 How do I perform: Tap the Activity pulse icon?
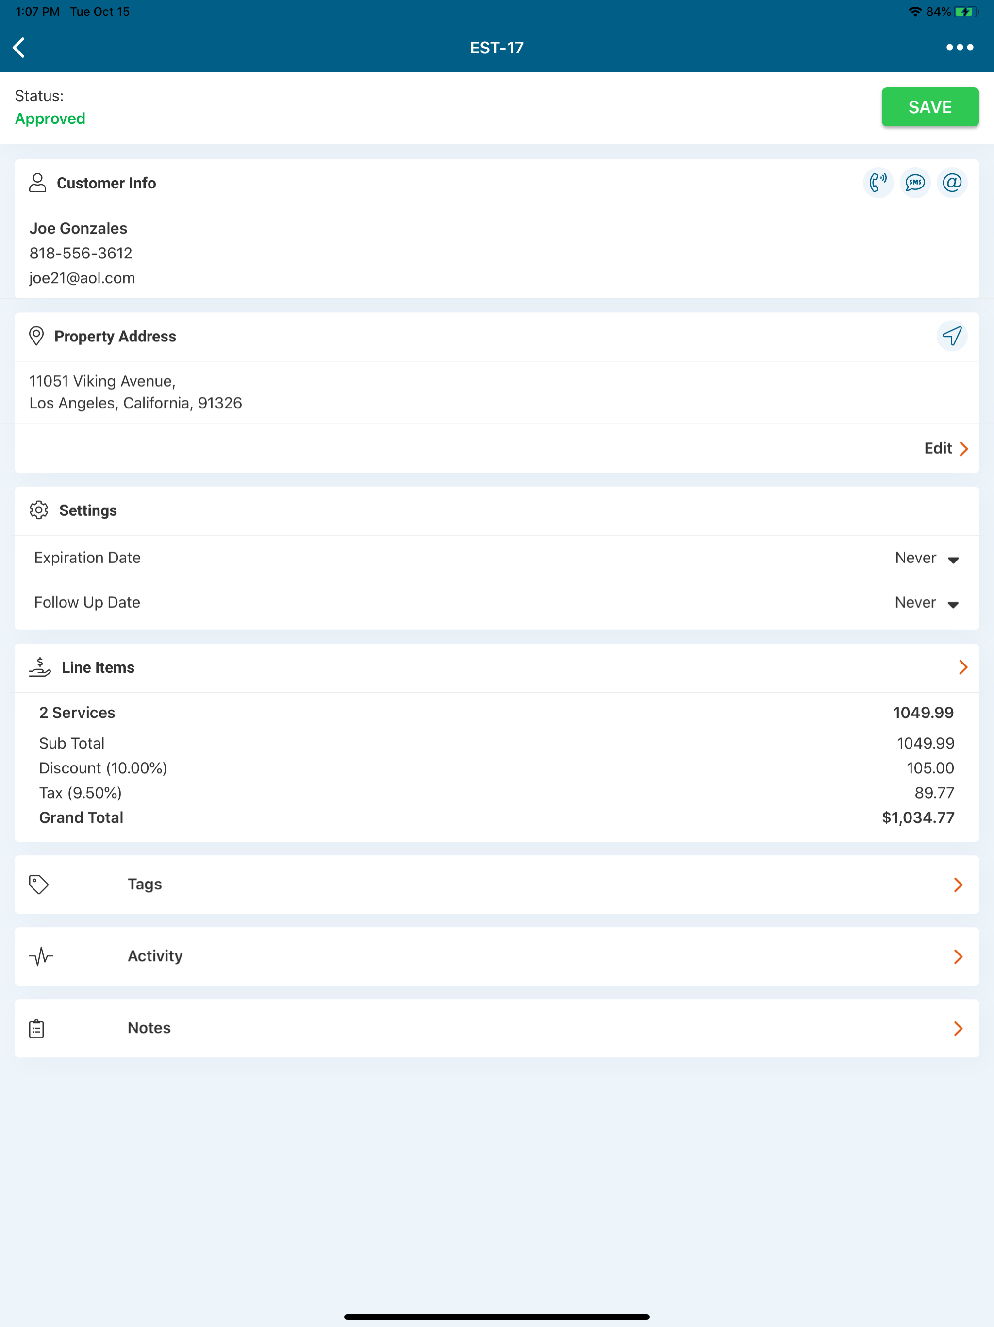click(41, 956)
